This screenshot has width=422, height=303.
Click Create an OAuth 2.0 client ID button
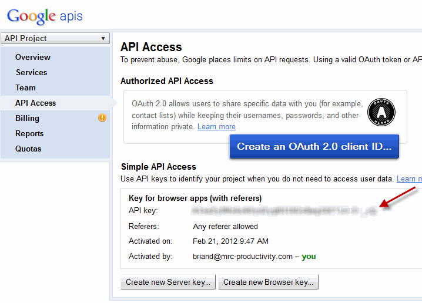pos(314,147)
